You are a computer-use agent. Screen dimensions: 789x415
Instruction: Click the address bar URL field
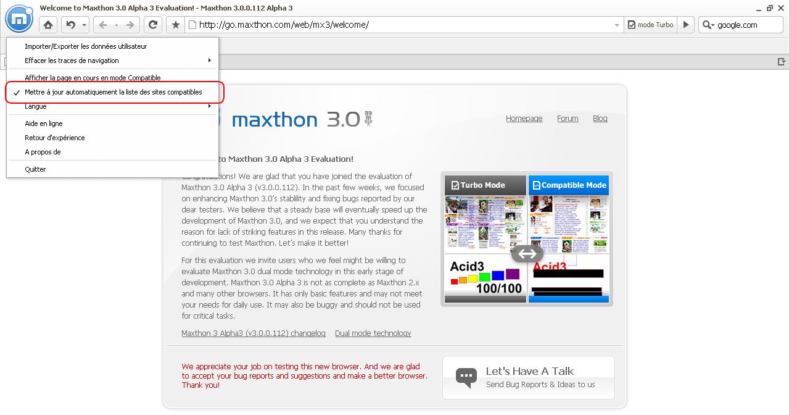pyautogui.click(x=404, y=25)
